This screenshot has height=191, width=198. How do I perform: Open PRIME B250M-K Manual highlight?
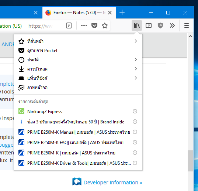[78, 132]
